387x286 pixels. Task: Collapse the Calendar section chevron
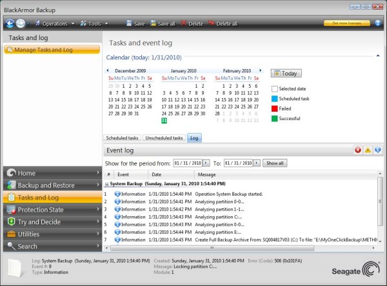pyautogui.click(x=378, y=56)
